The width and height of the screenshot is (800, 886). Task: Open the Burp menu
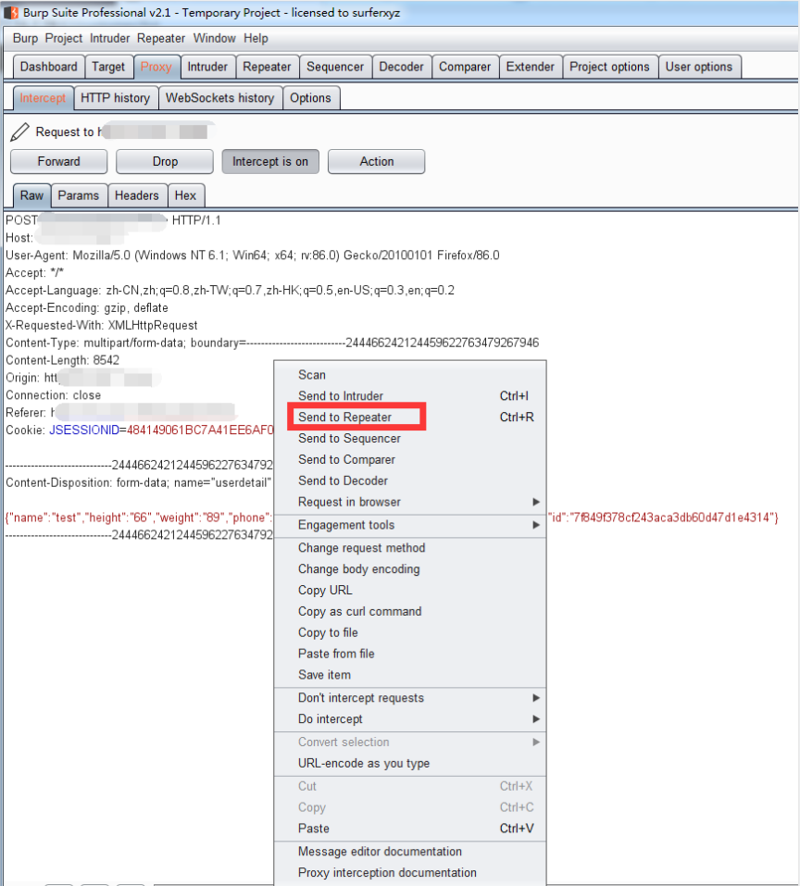25,39
